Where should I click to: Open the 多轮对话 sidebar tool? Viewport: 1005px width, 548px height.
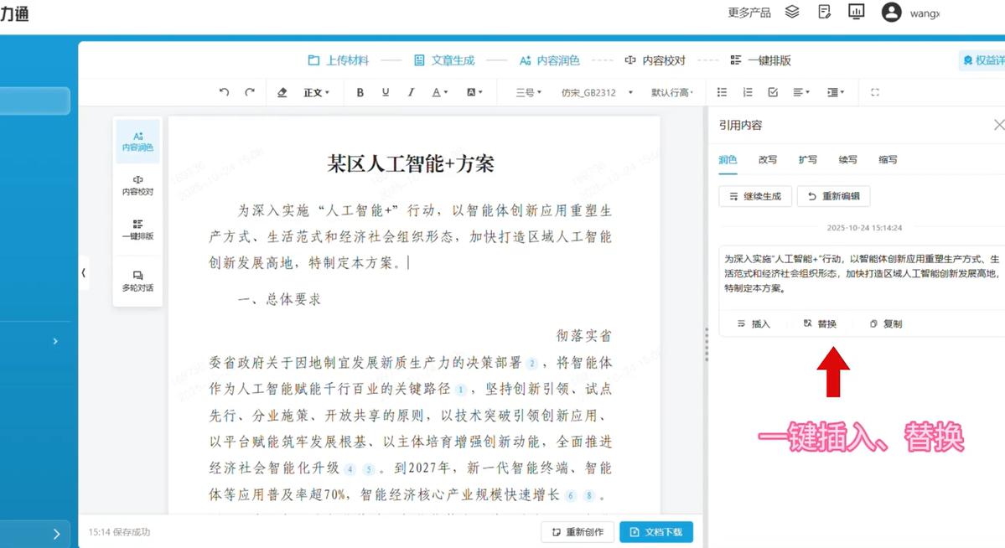(137, 281)
